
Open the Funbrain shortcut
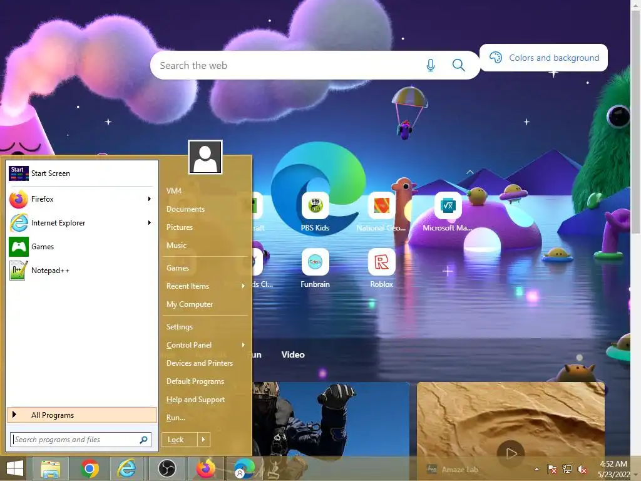coord(315,269)
